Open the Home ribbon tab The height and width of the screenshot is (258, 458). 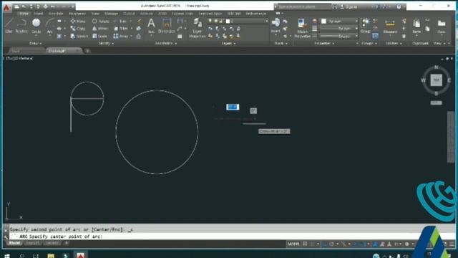24,14
